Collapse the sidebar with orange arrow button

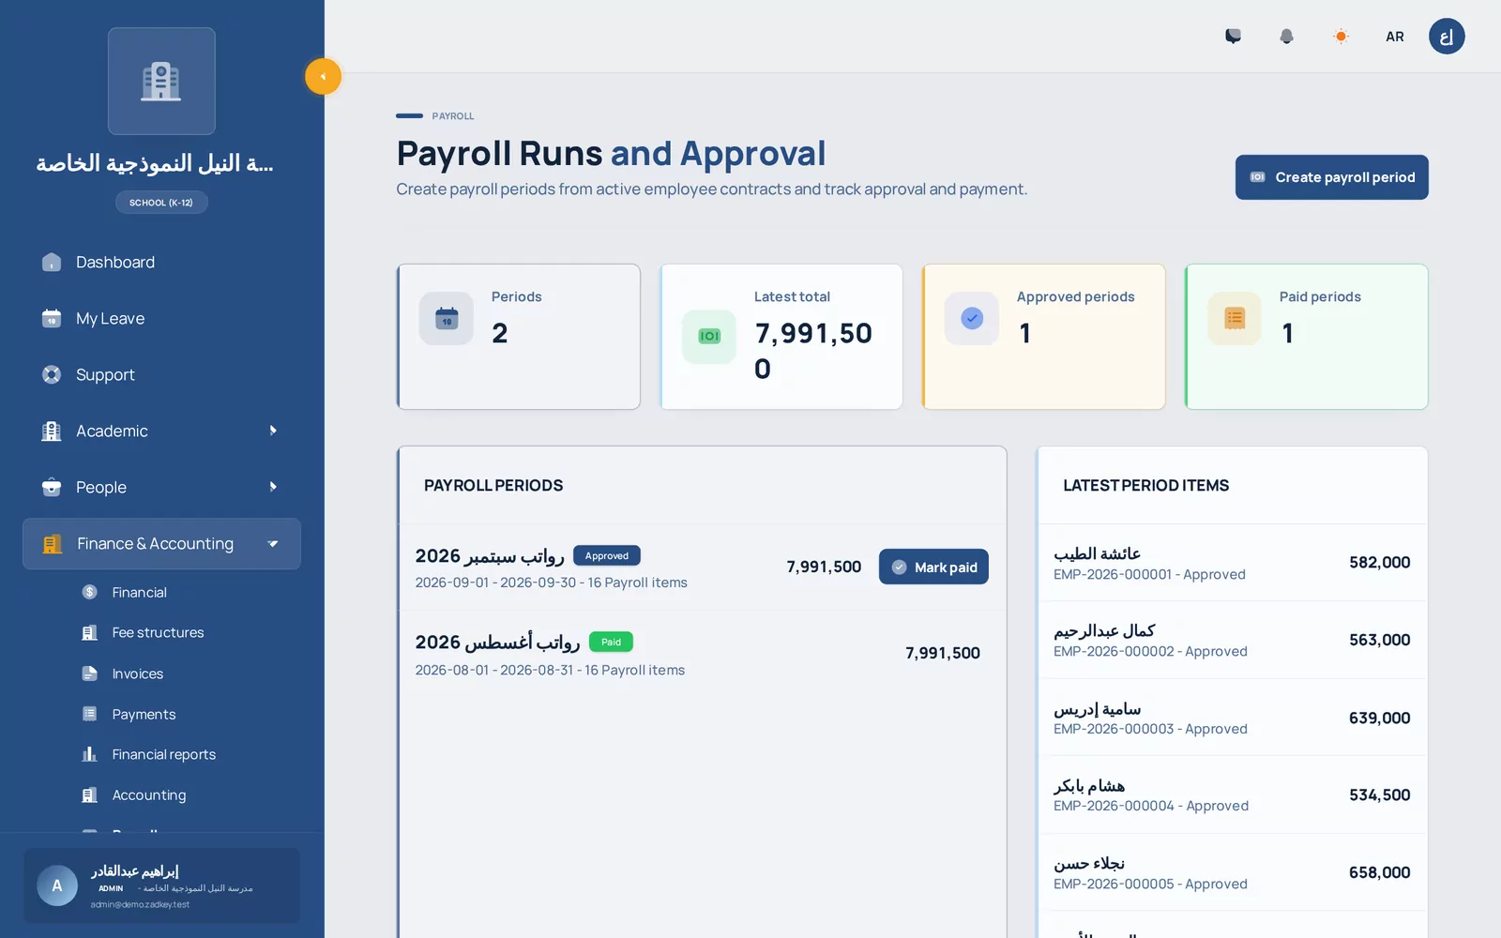[323, 77]
